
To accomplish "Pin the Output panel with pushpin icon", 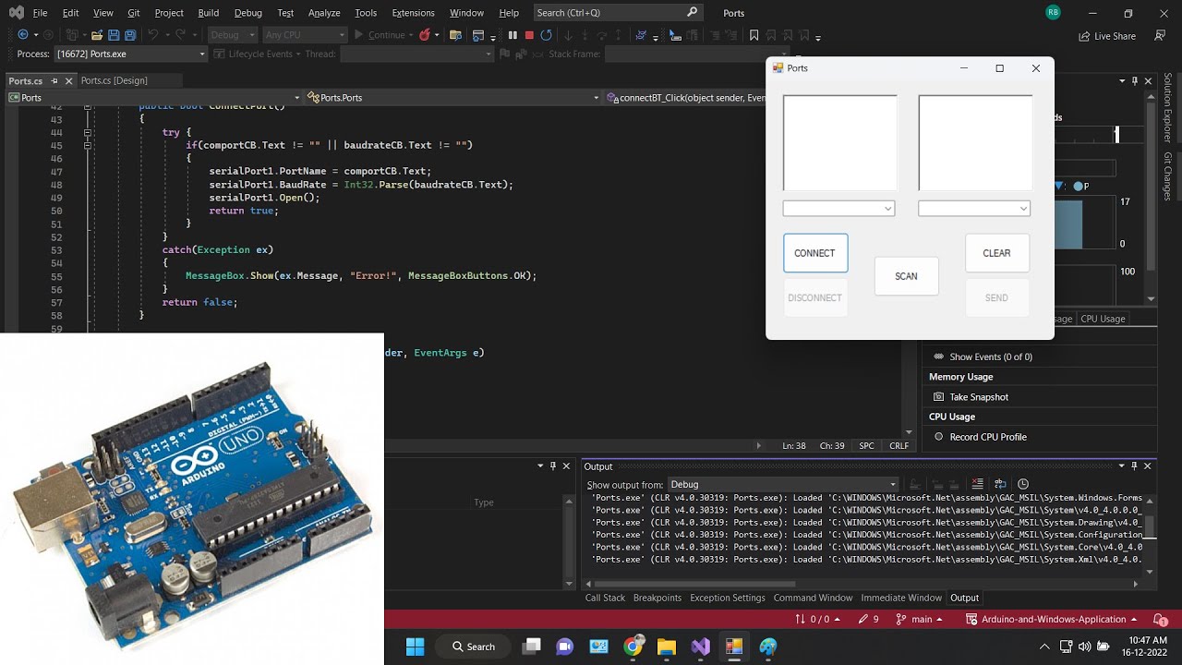I will coord(1135,465).
